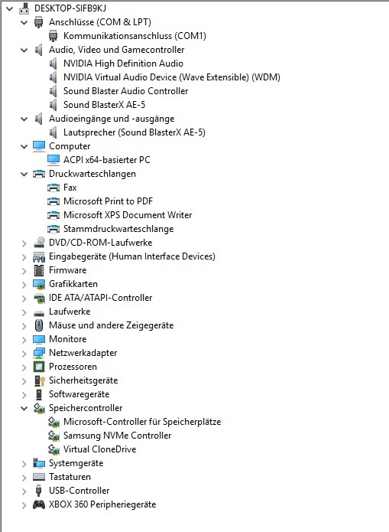The width and height of the screenshot is (389, 532).
Task: Click the Fax printer icon
Action: click(x=53, y=188)
